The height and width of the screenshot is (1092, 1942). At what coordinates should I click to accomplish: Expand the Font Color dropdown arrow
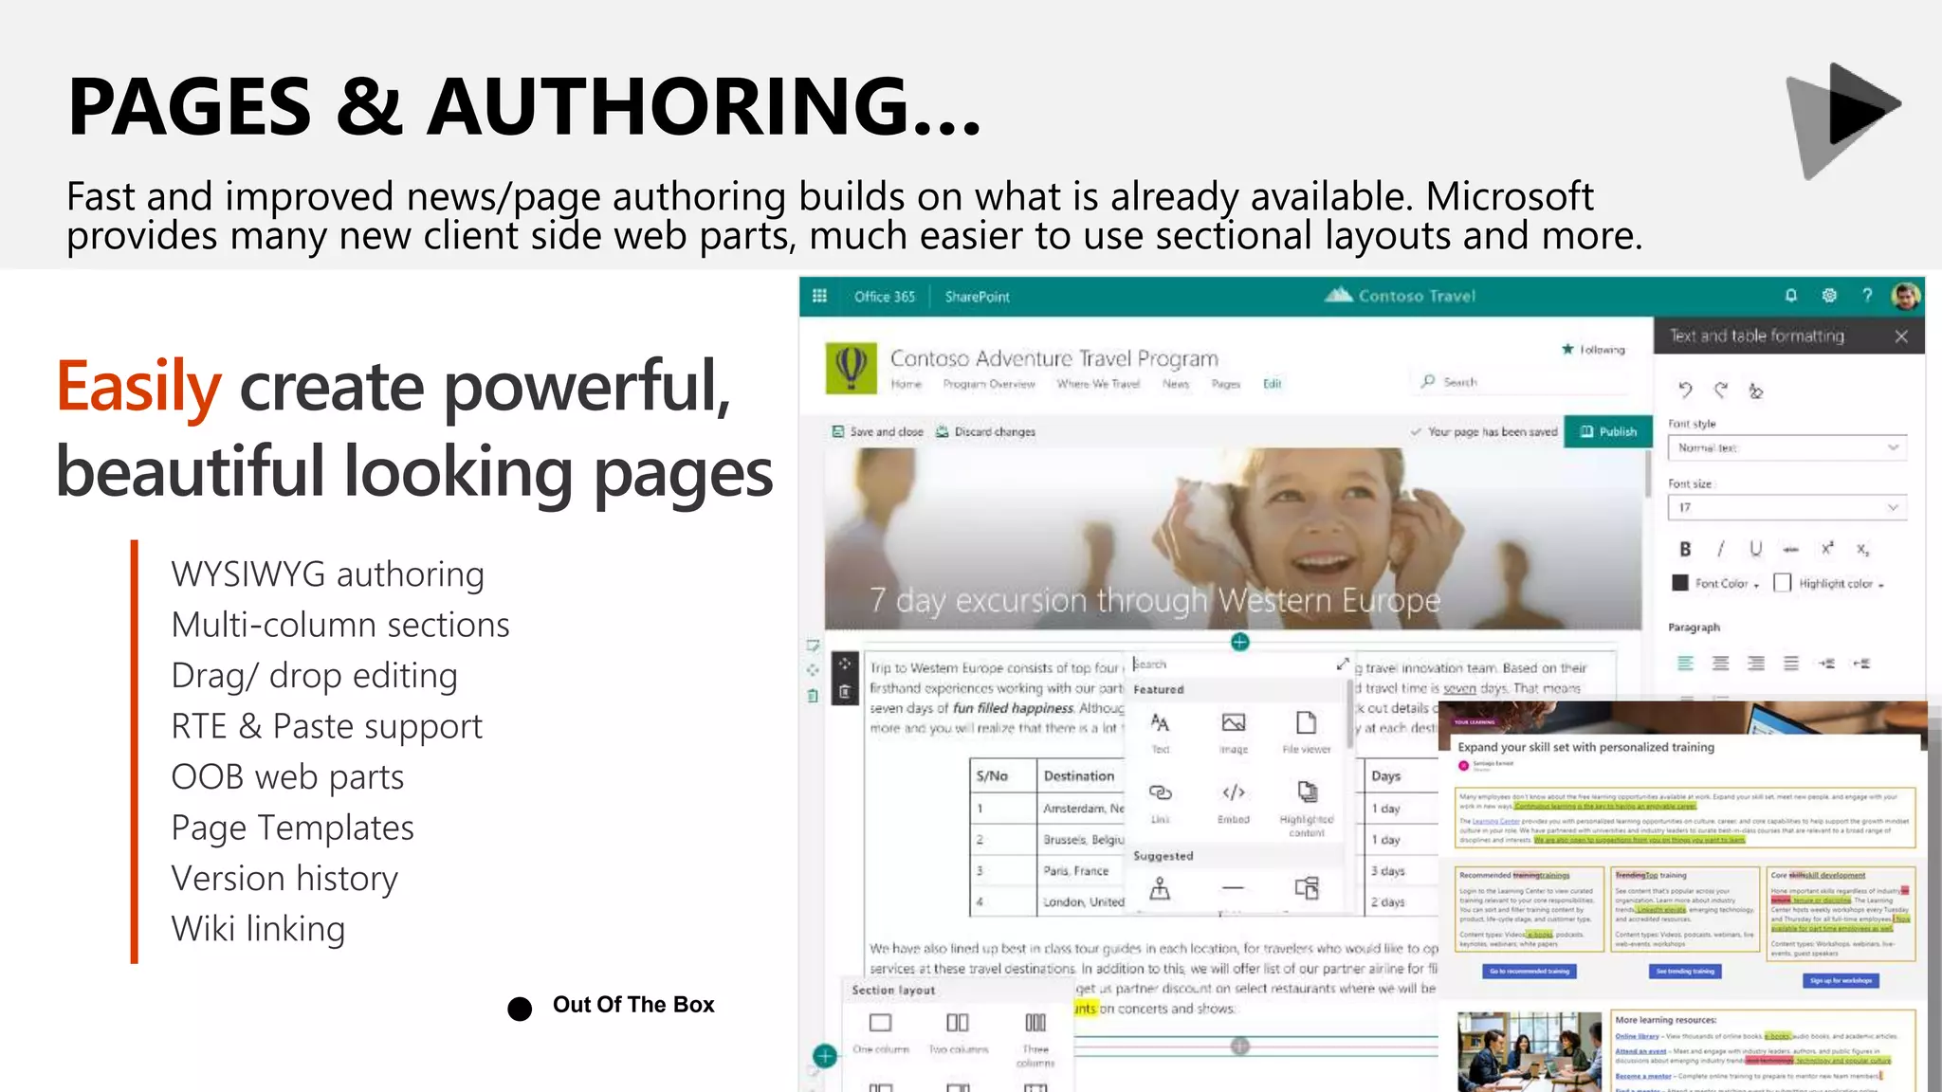click(1756, 586)
